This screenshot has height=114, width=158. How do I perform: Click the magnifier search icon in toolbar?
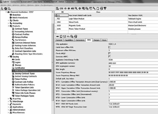76,8
